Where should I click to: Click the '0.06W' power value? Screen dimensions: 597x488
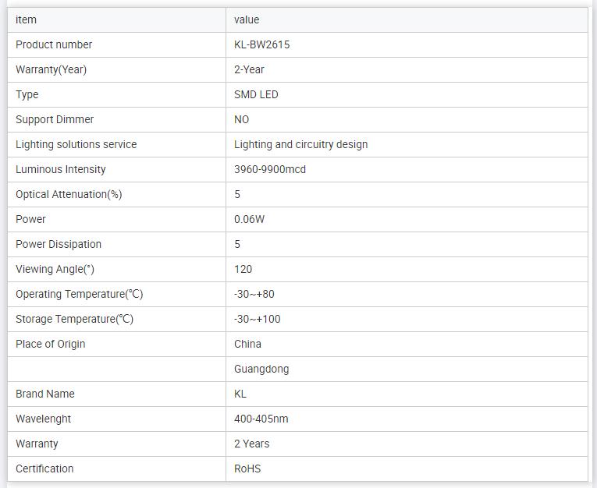(x=250, y=219)
